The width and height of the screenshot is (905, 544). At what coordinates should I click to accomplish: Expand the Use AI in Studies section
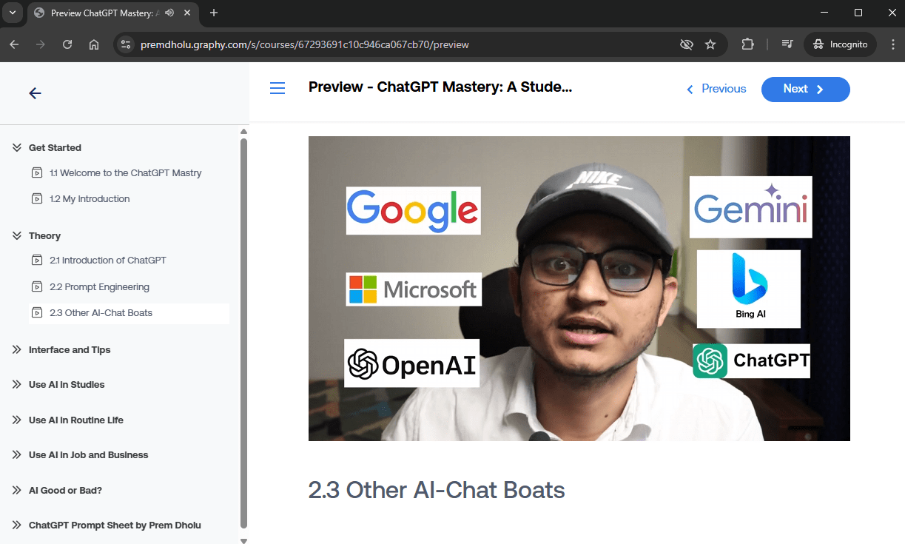click(x=17, y=384)
